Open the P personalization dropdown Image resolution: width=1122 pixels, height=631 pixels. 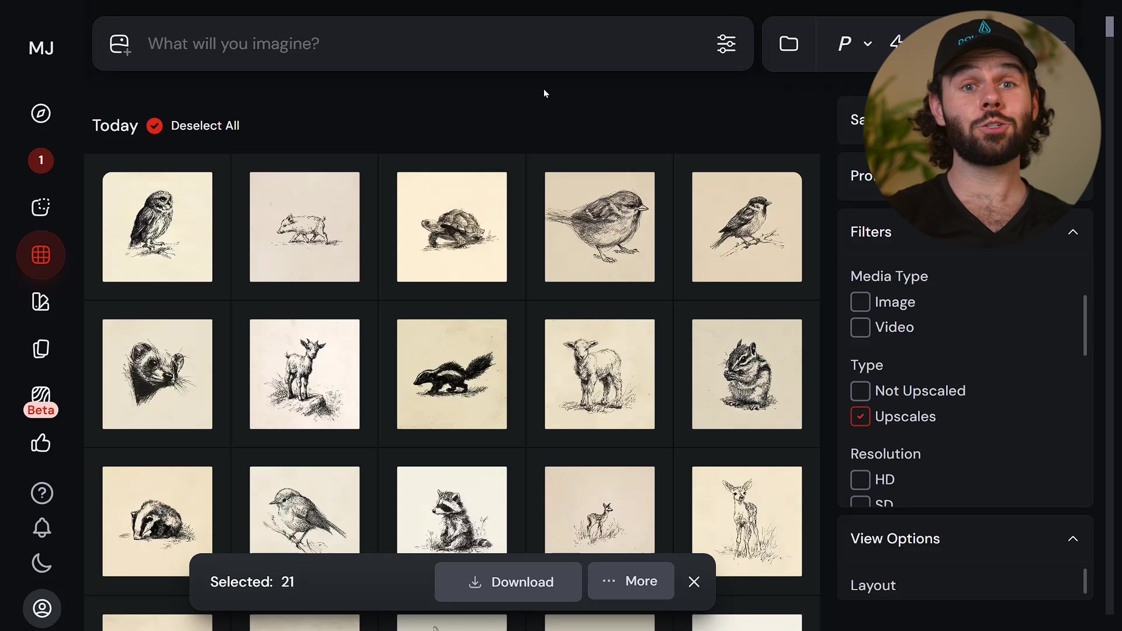(x=855, y=44)
